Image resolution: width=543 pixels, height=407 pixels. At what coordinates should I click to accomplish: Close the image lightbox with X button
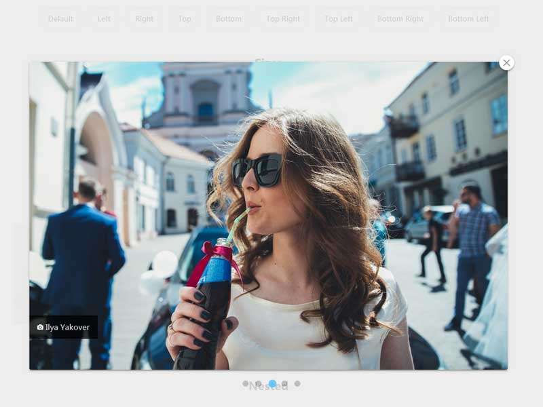[x=506, y=63]
